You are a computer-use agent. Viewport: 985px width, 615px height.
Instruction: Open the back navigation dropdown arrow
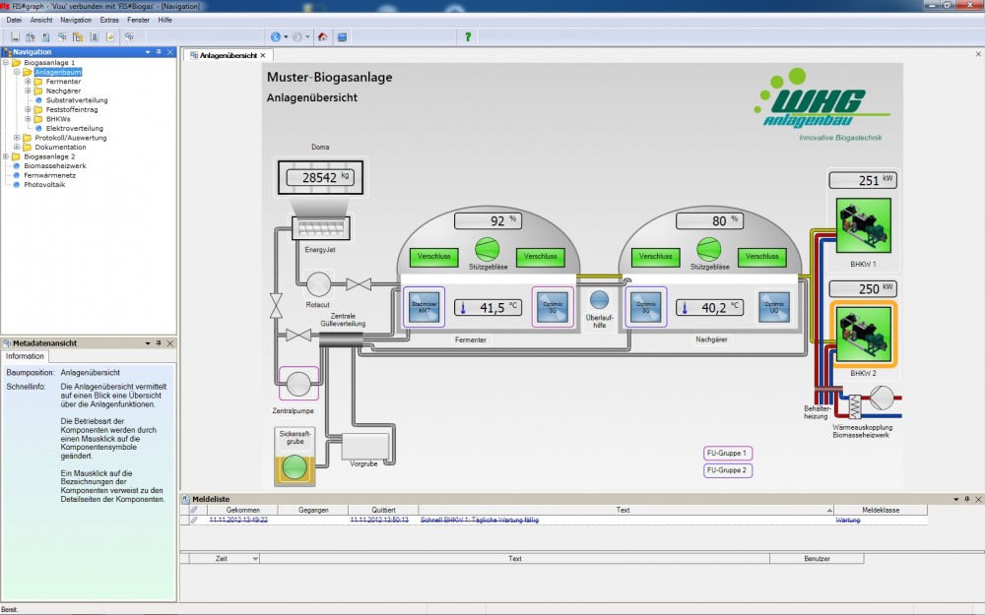pos(286,37)
